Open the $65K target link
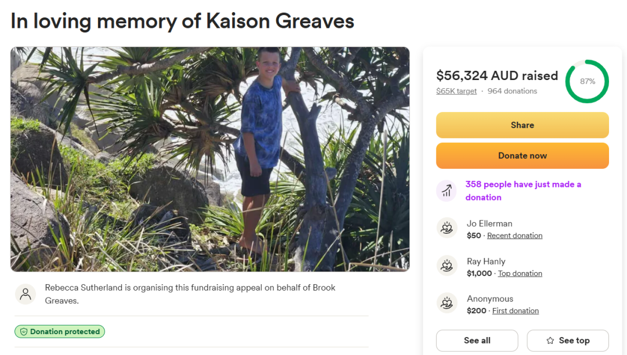Image resolution: width=627 pixels, height=355 pixels. (456, 91)
